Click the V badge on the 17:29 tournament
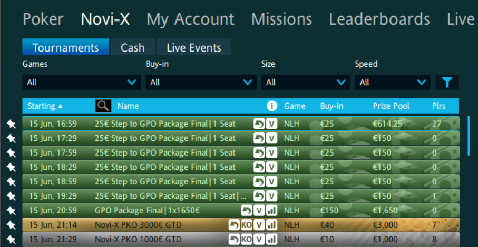Viewport: 478px width, 247px height. click(272, 138)
